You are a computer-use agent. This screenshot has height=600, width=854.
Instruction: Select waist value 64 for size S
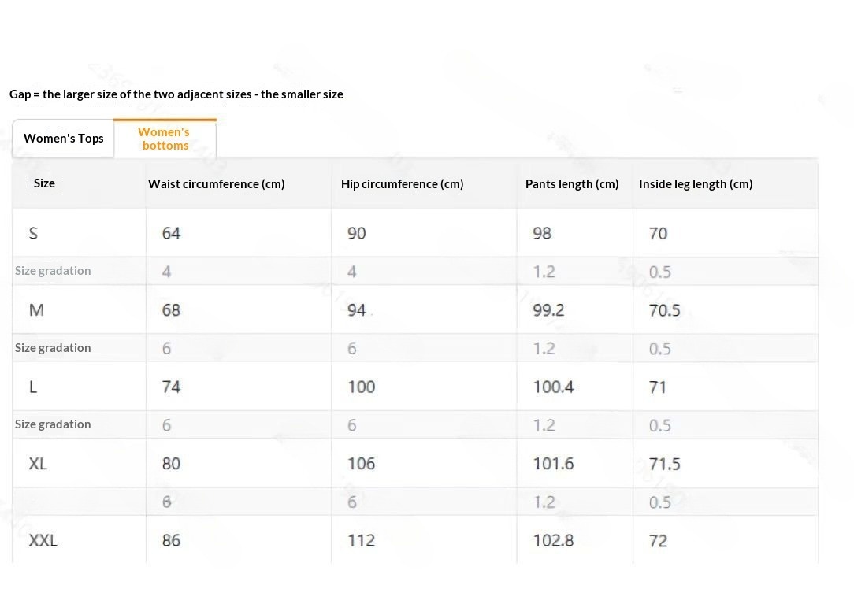point(171,233)
